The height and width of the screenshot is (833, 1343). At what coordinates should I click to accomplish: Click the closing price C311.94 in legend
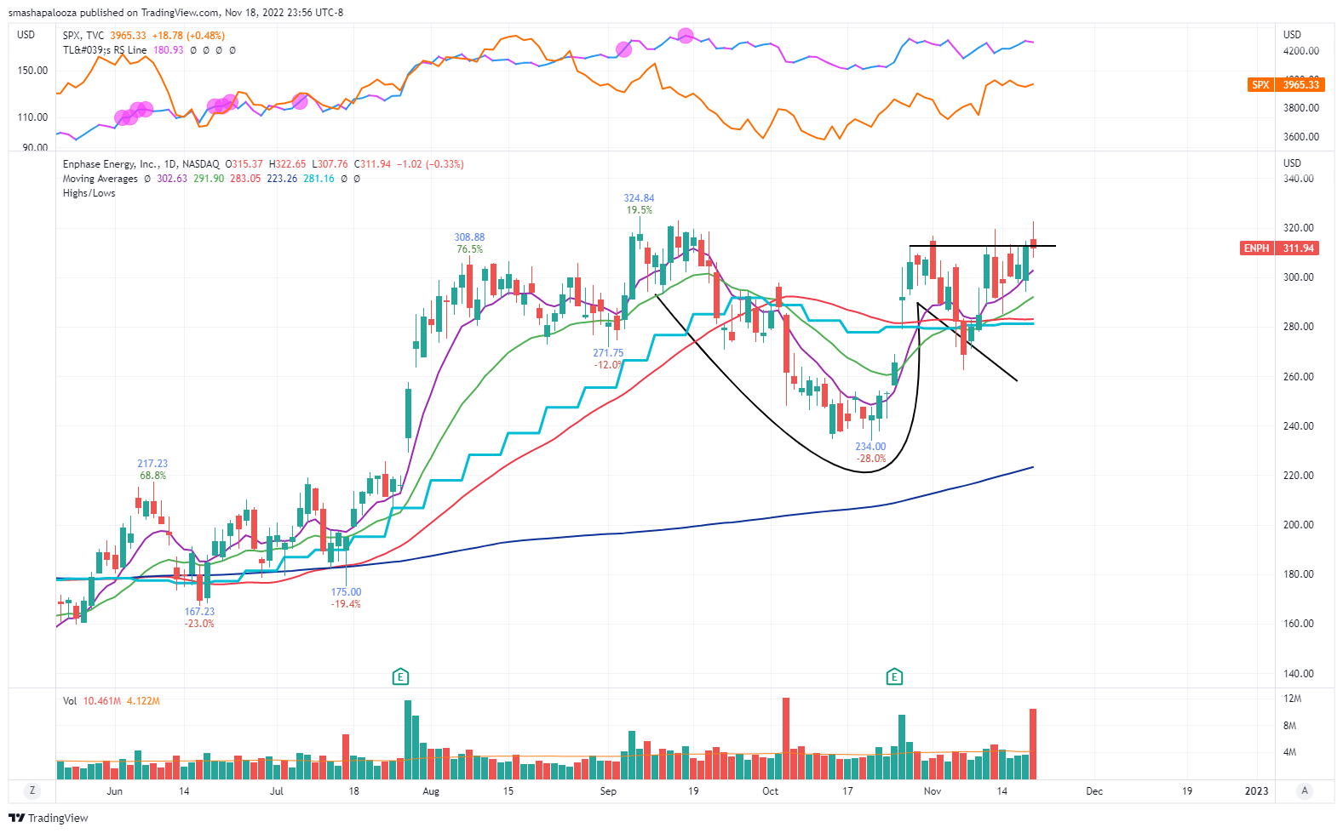(372, 164)
